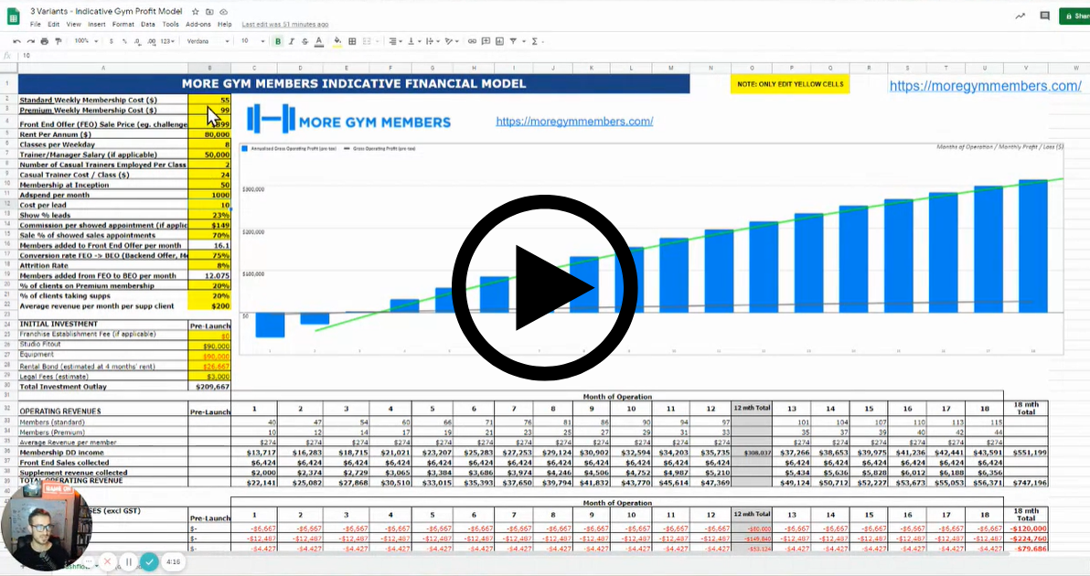Open the functions sigma tool
This screenshot has height=576, width=1090.
coord(535,42)
